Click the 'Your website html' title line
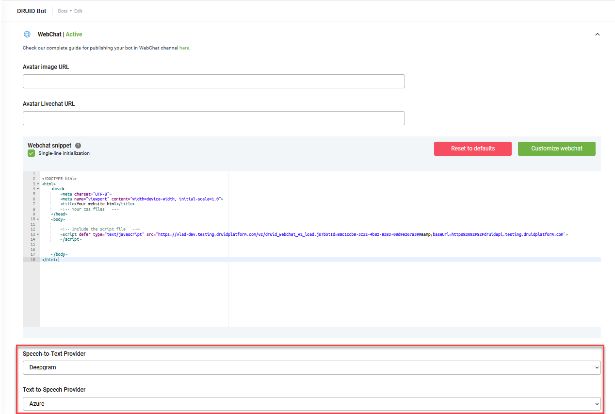Viewport: 615px width, 414px height. (97, 204)
